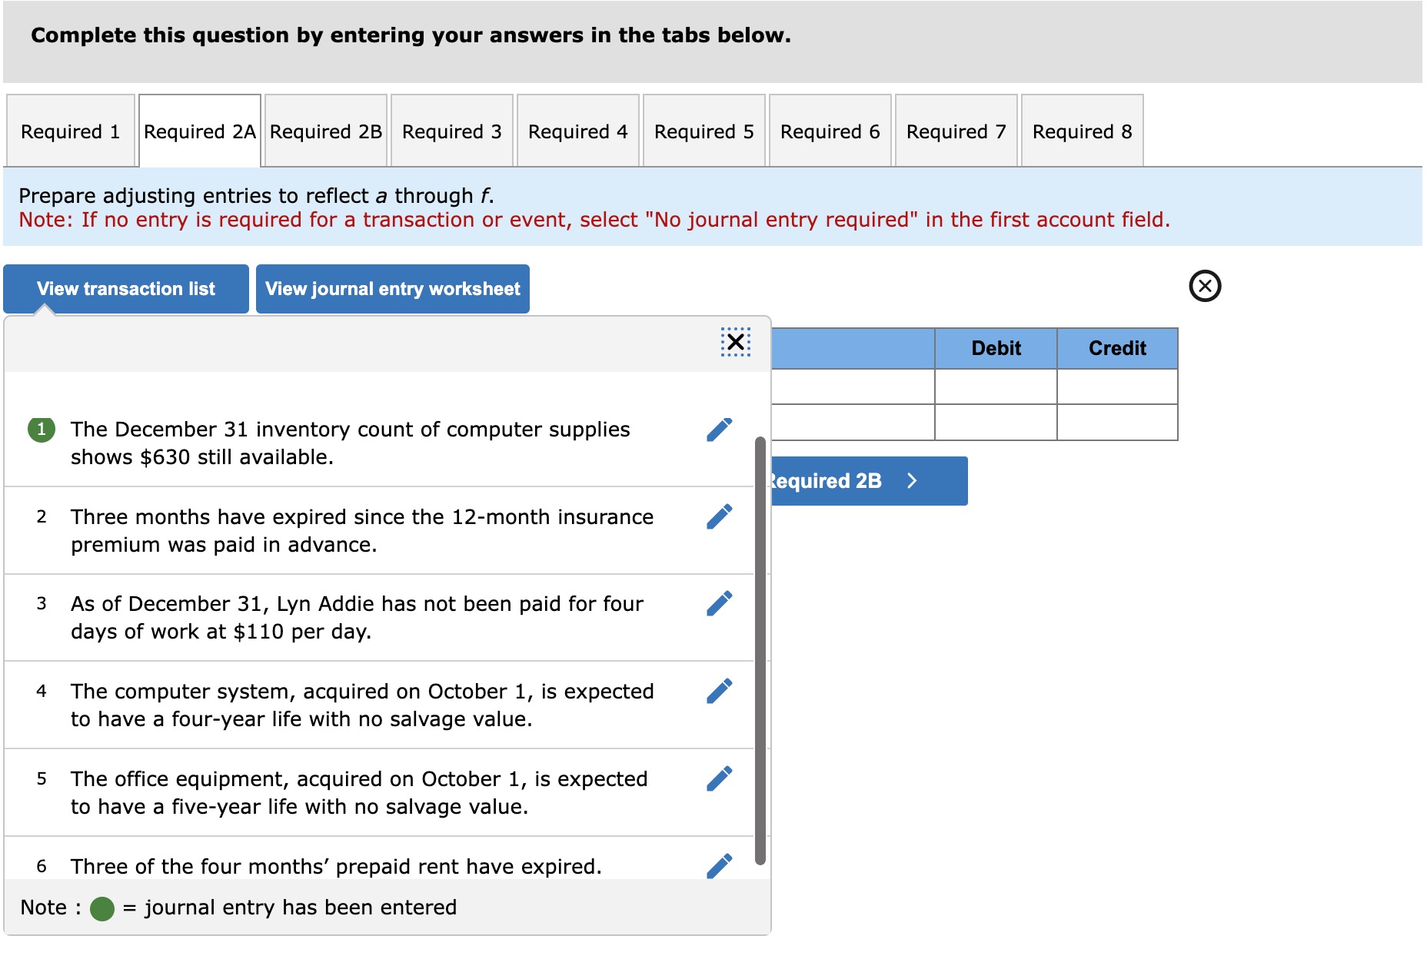Edit the office equipment transaction entry
This screenshot has height=959, width=1427.
[x=720, y=778]
